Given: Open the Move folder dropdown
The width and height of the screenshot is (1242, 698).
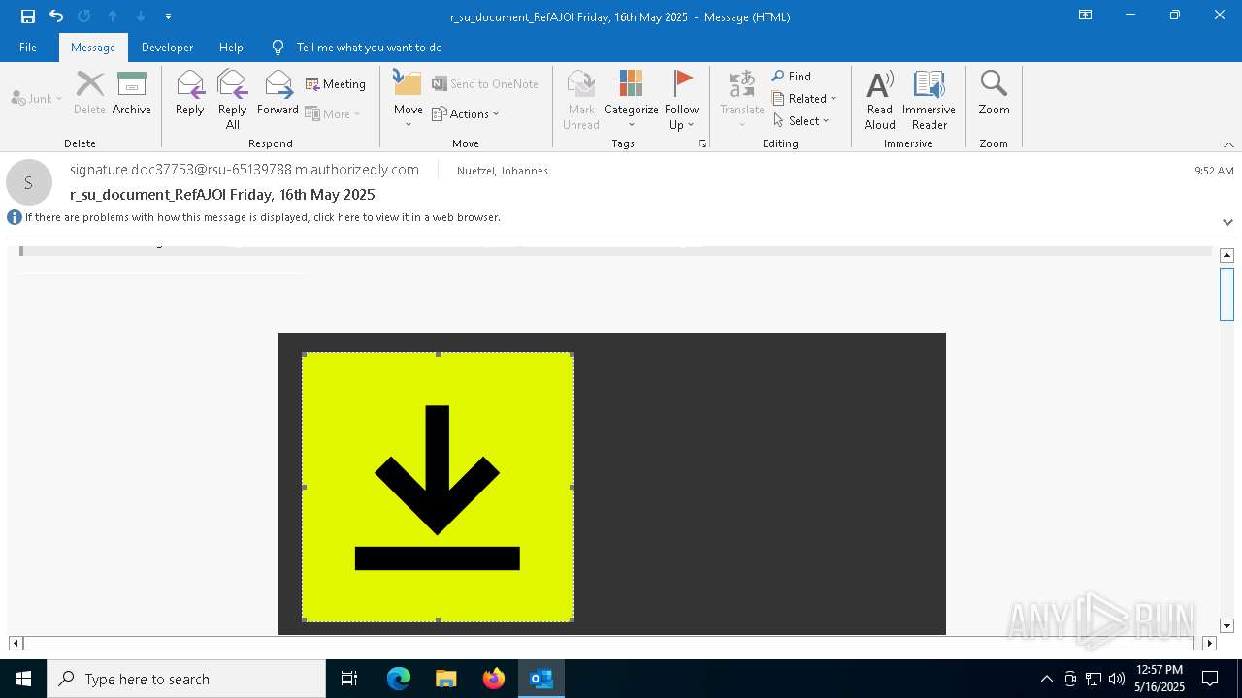Looking at the screenshot, I should click(409, 99).
